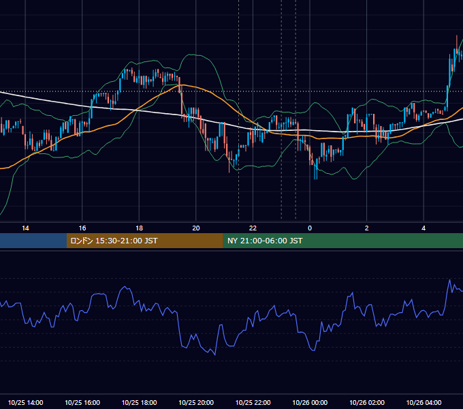Click hour label 20 on price chart axis
463x409 pixels.
point(196,228)
